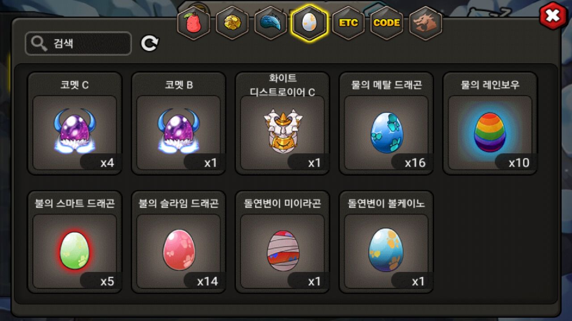Select the 돌연변이 볼케이노 egg
Viewport: 572px width, 321px height.
tap(386, 242)
